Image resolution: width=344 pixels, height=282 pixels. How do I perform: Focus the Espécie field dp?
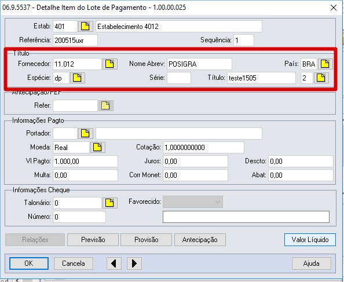coord(61,78)
